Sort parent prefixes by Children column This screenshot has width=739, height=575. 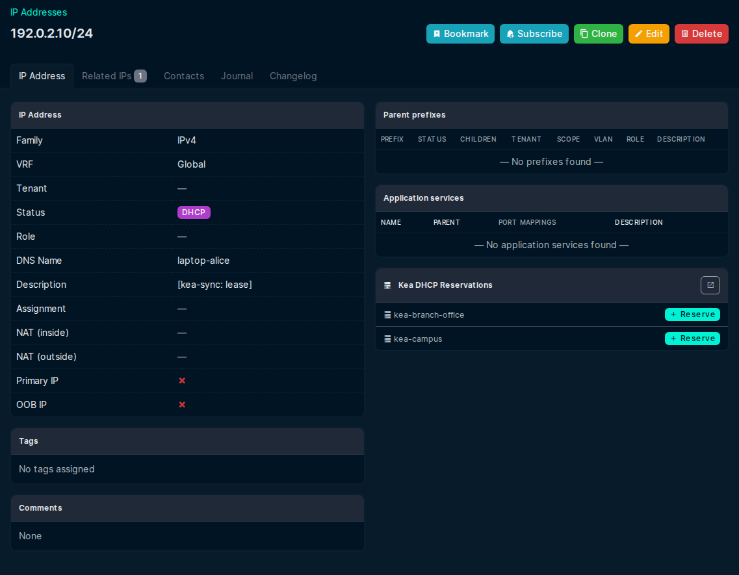point(478,140)
